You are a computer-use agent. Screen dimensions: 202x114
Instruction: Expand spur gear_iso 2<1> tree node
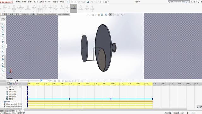[2, 104]
